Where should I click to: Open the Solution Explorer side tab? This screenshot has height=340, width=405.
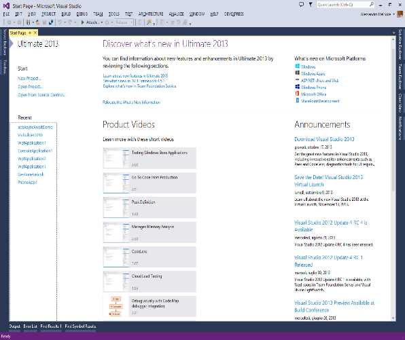[400, 44]
